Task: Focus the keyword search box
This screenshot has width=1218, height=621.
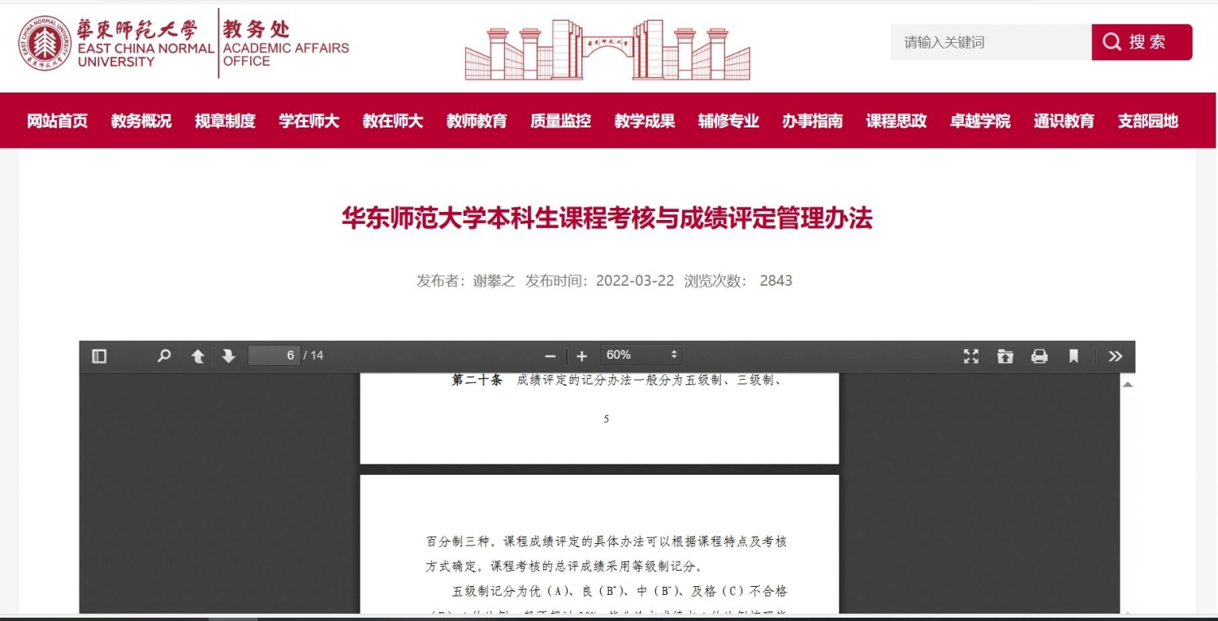Action: click(991, 42)
